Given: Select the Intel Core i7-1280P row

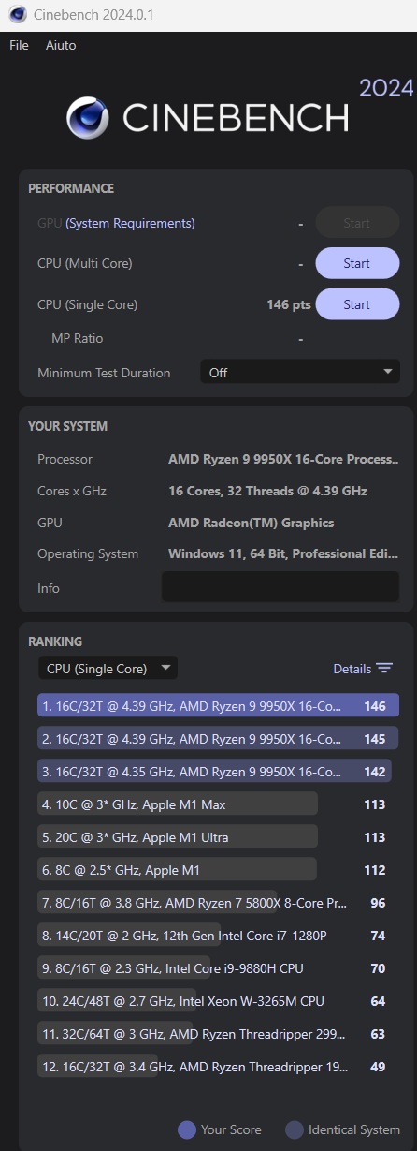Looking at the screenshot, I should 218,936.
